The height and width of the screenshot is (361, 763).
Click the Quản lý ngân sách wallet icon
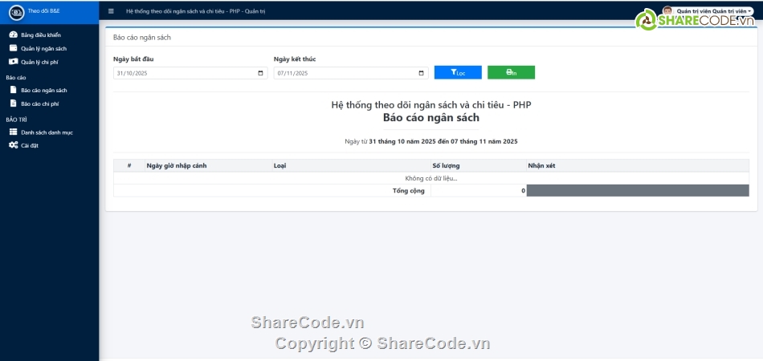pyautogui.click(x=13, y=48)
